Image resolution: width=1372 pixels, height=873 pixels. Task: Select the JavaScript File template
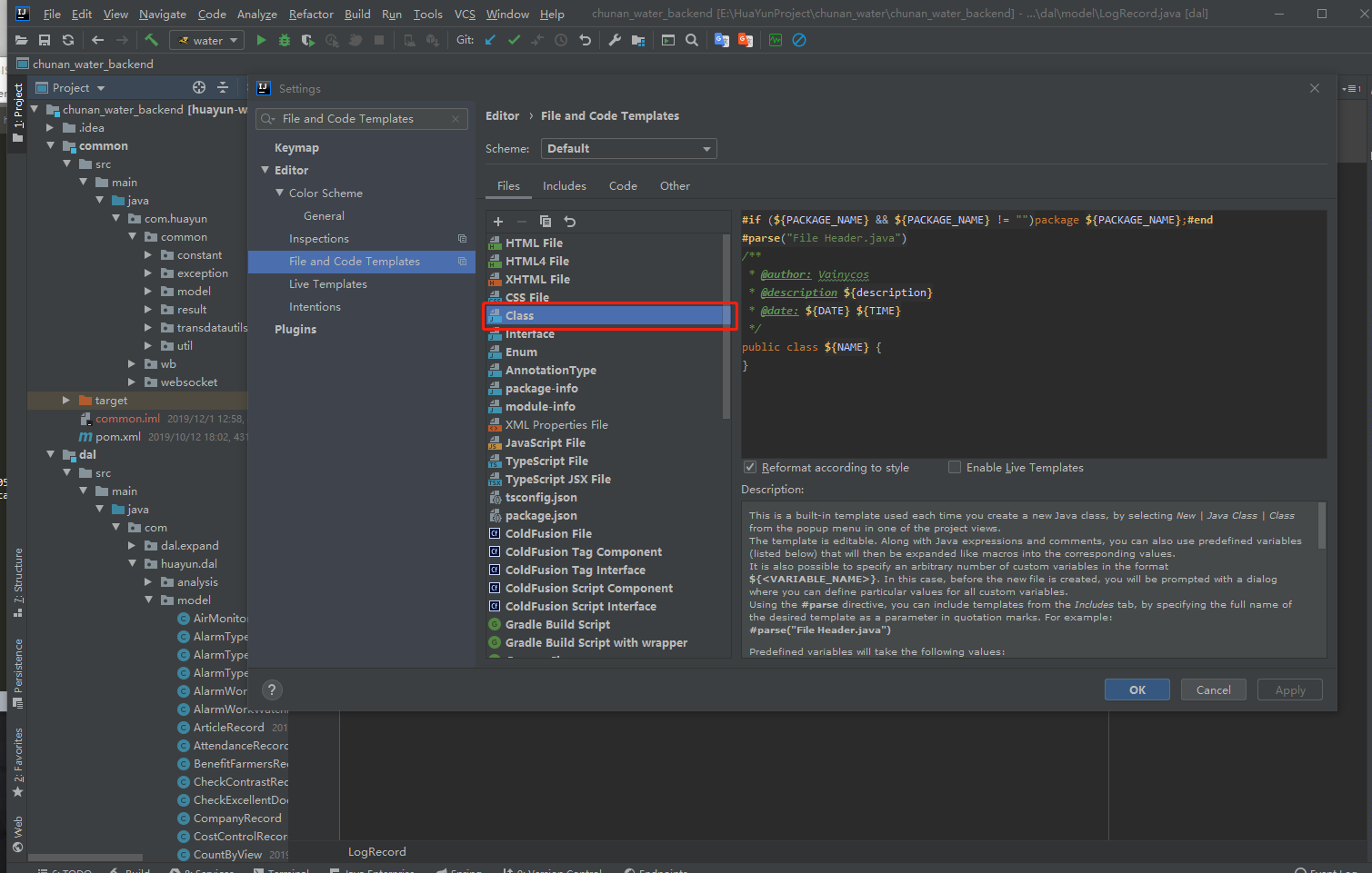[546, 442]
